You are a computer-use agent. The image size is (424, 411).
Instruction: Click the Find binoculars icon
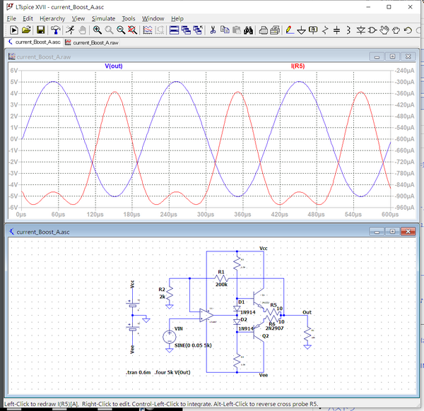coord(248,30)
